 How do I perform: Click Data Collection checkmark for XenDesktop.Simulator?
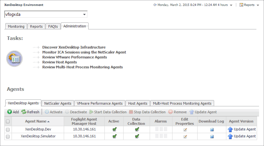coord(137,136)
